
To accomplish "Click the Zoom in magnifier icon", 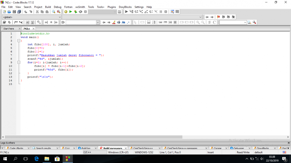I will (x=198, y=22).
